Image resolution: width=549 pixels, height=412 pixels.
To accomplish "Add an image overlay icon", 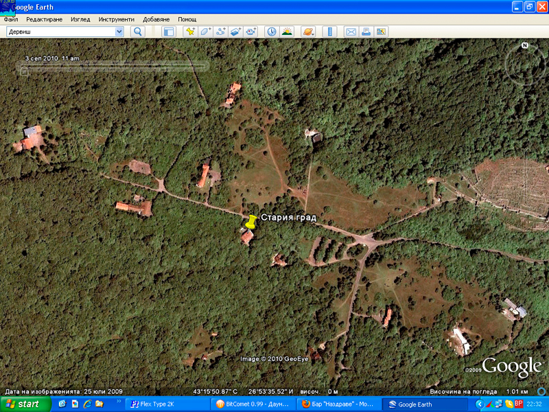I will [235, 32].
